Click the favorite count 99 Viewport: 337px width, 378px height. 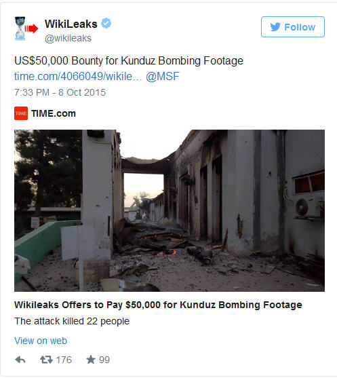(104, 360)
